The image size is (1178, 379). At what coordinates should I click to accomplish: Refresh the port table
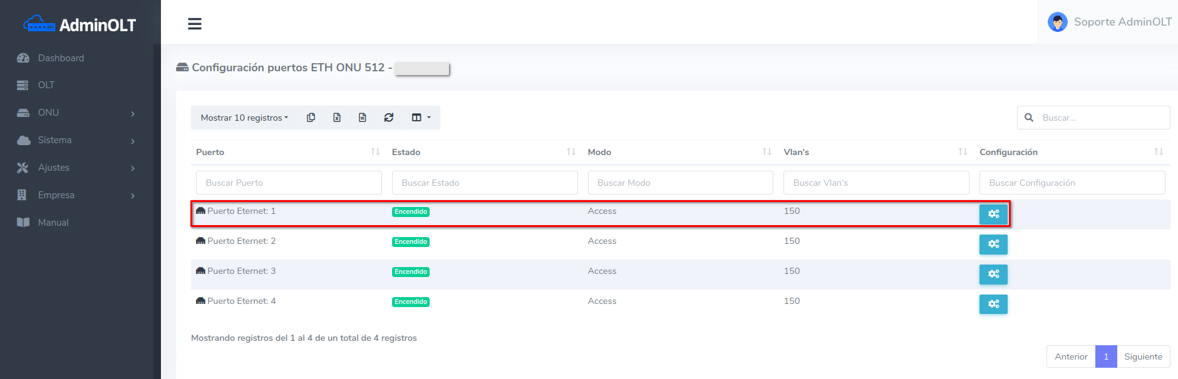pyautogui.click(x=389, y=118)
